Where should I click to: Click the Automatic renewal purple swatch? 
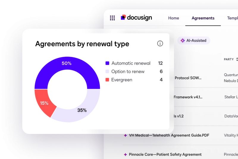107,63
